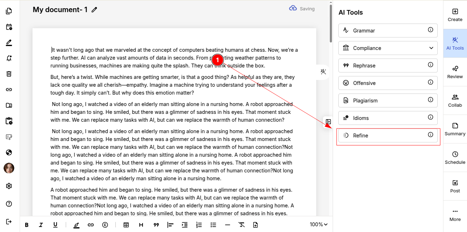The height and width of the screenshot is (232, 467).
Task: Click the copyright symbol icon
Action: pos(105,225)
